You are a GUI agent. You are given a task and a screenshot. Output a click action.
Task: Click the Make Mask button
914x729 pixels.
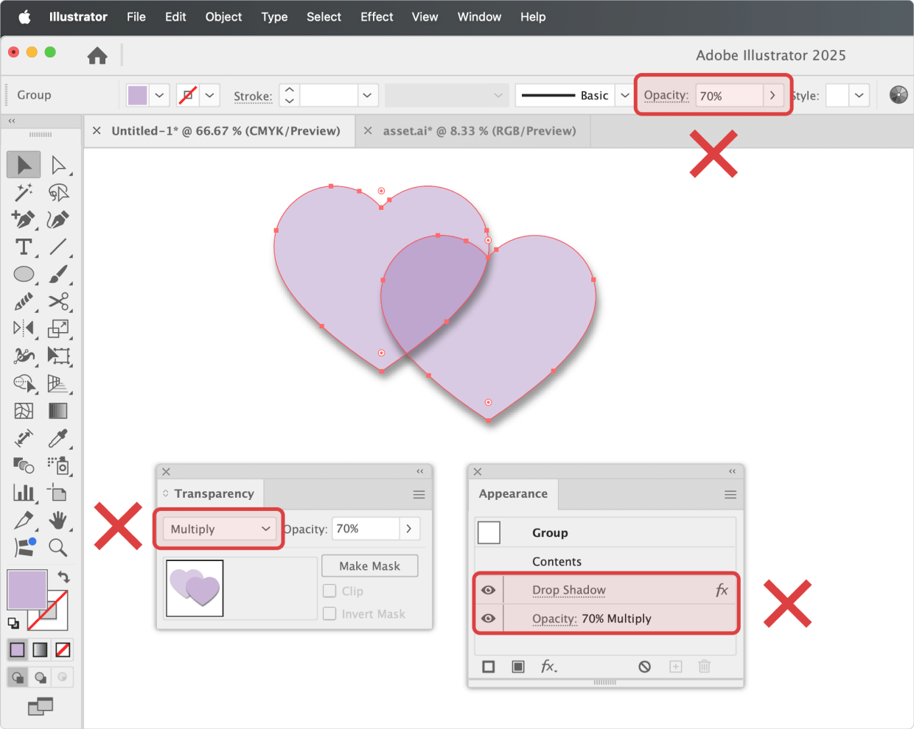369,566
